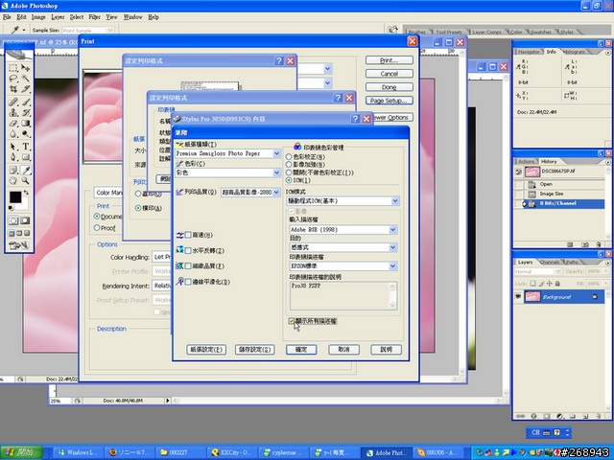Screen dimensions: 614x460
Task: Select the Notes tool
Action: (12, 171)
